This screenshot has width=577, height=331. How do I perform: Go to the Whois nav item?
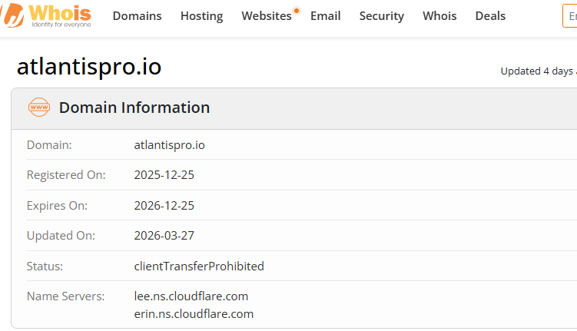coord(439,16)
